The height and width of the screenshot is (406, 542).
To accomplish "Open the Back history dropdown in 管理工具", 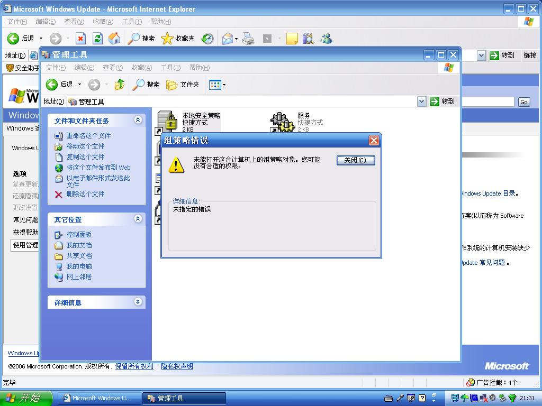I will (x=79, y=84).
